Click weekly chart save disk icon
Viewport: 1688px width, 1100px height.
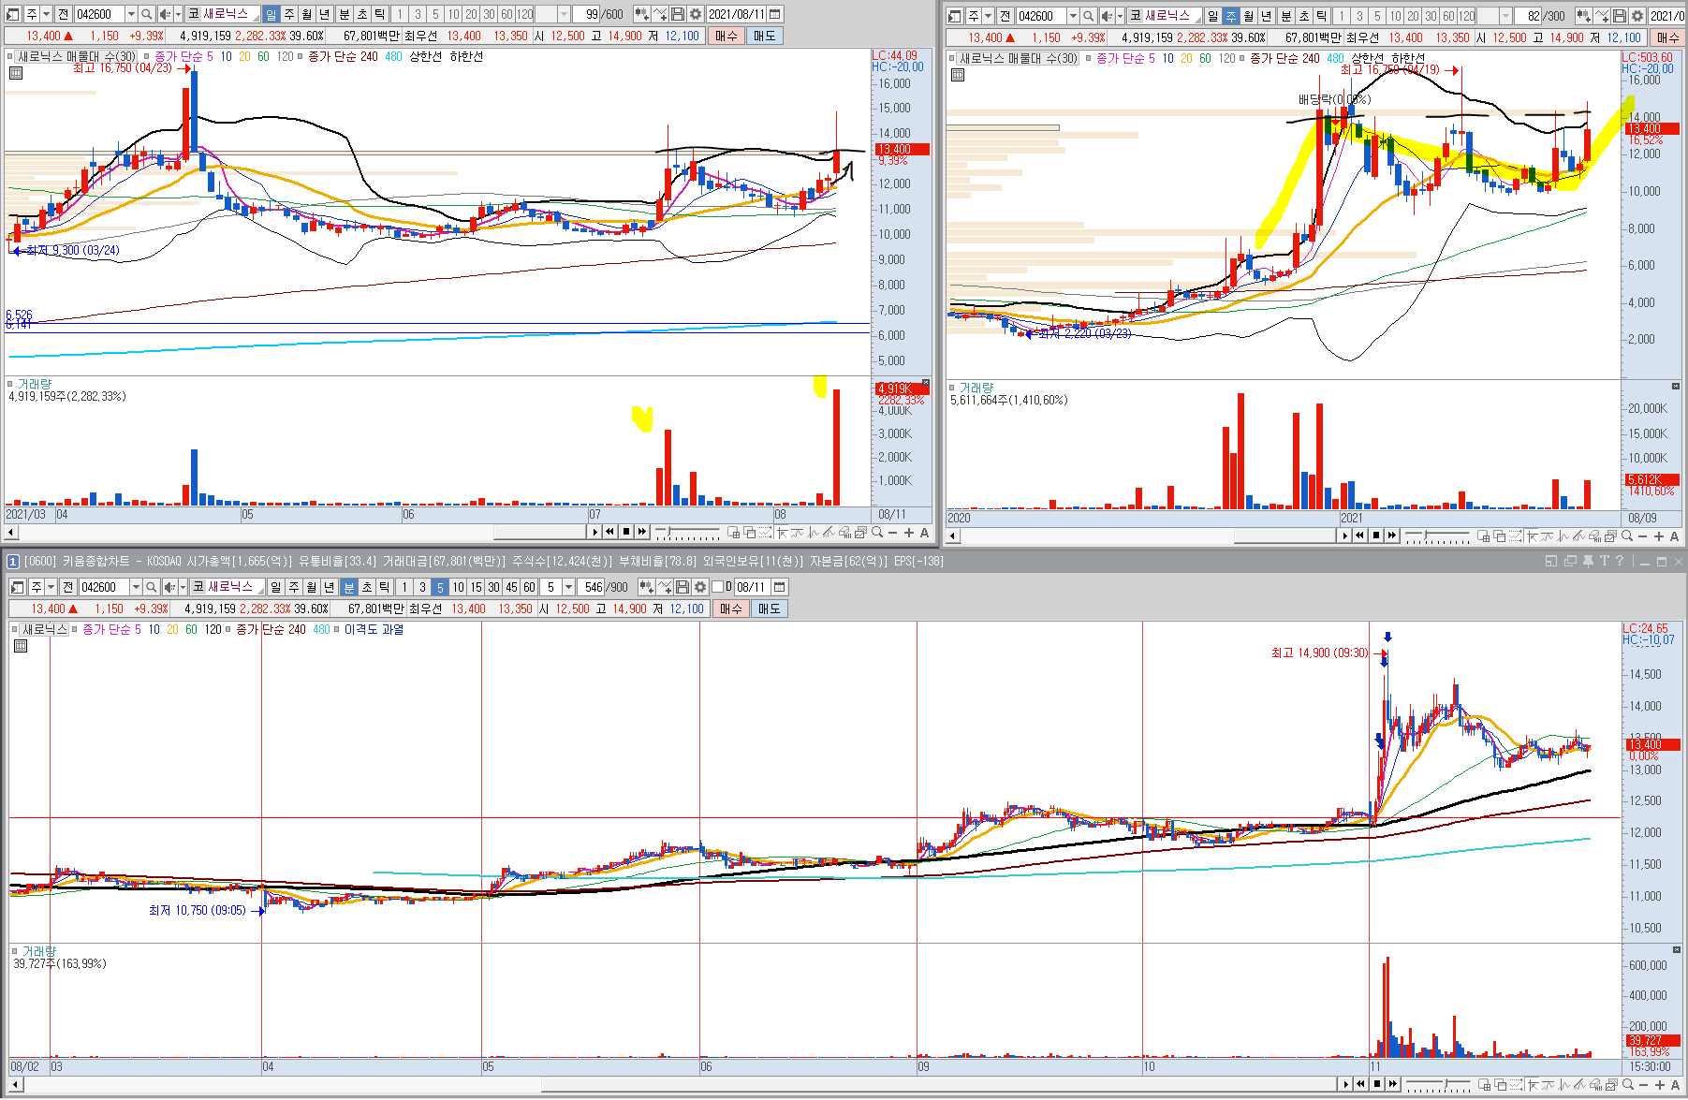click(x=1620, y=16)
